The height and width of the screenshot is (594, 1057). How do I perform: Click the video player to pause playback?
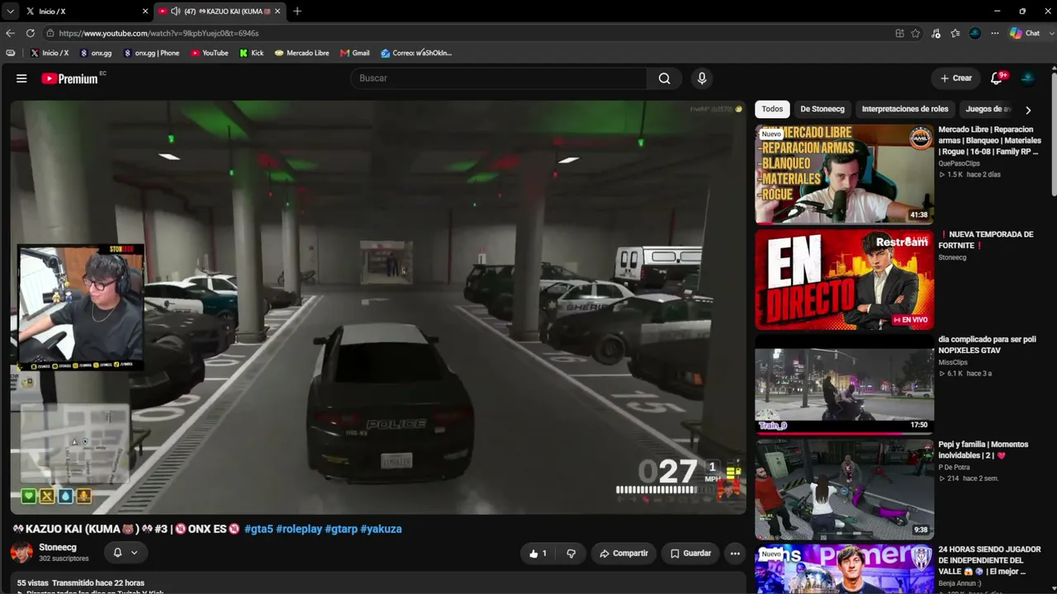378,307
